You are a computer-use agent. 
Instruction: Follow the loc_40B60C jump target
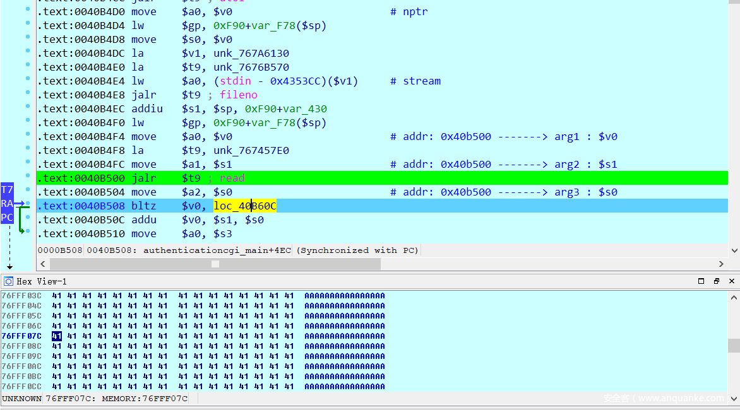click(x=245, y=206)
